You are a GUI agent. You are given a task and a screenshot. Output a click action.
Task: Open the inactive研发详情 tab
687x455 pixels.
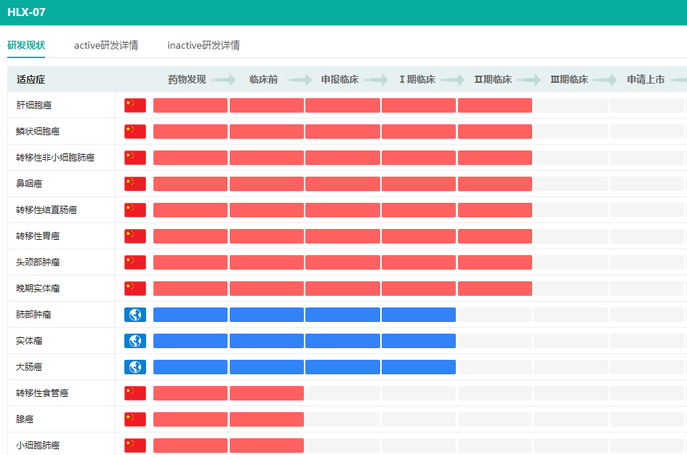pyautogui.click(x=204, y=45)
